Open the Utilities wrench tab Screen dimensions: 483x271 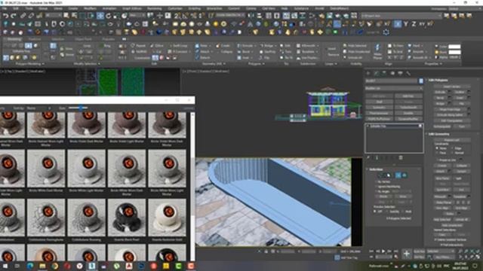408,73
